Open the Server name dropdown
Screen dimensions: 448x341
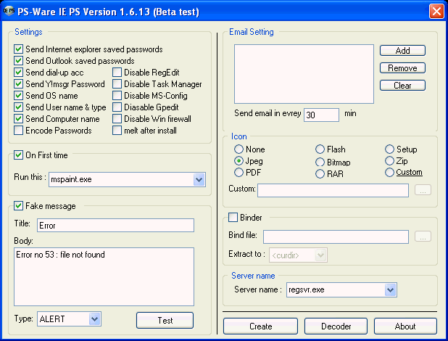pyautogui.click(x=390, y=290)
